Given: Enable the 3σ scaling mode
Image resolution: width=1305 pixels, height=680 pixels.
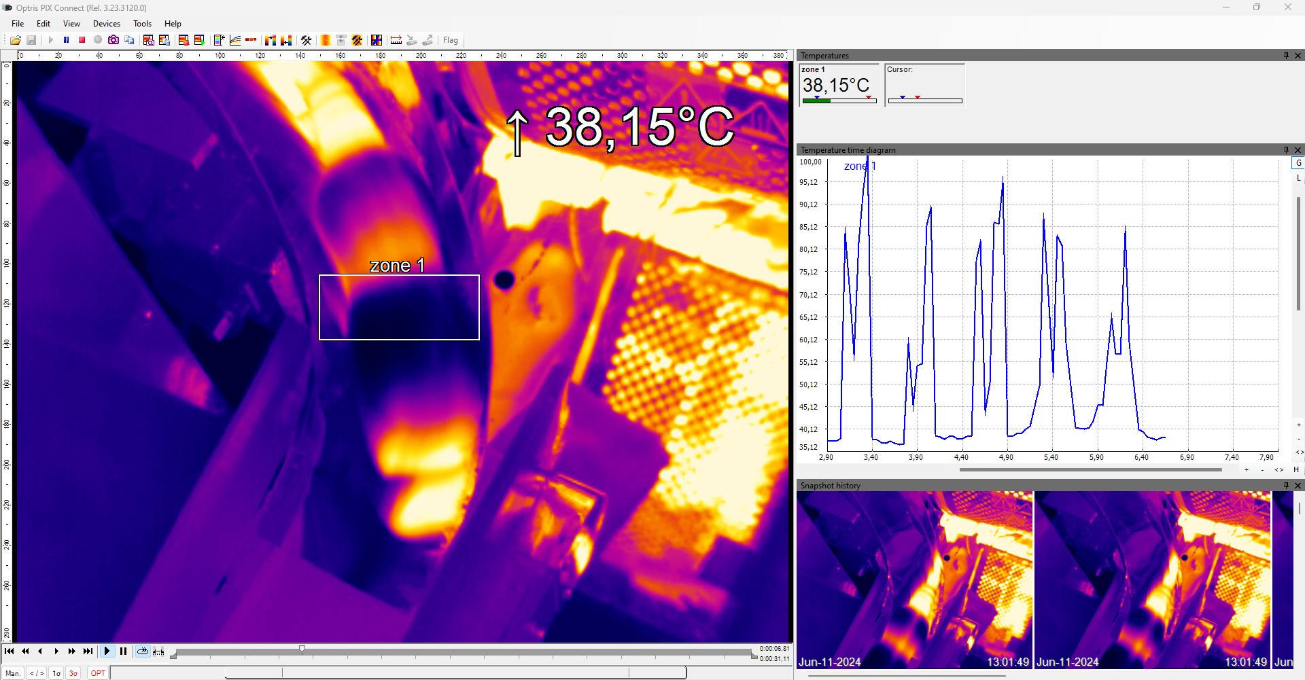Looking at the screenshot, I should 72,673.
